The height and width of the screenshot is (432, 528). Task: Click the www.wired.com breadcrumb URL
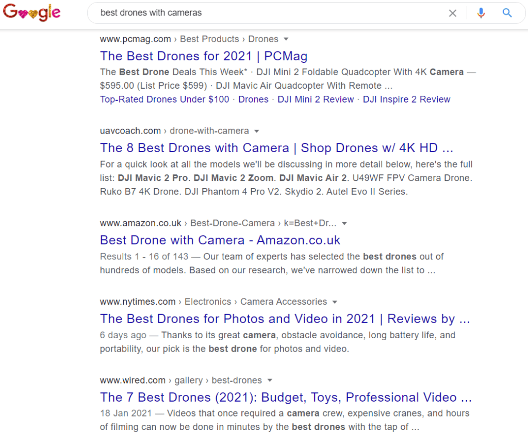133,380
